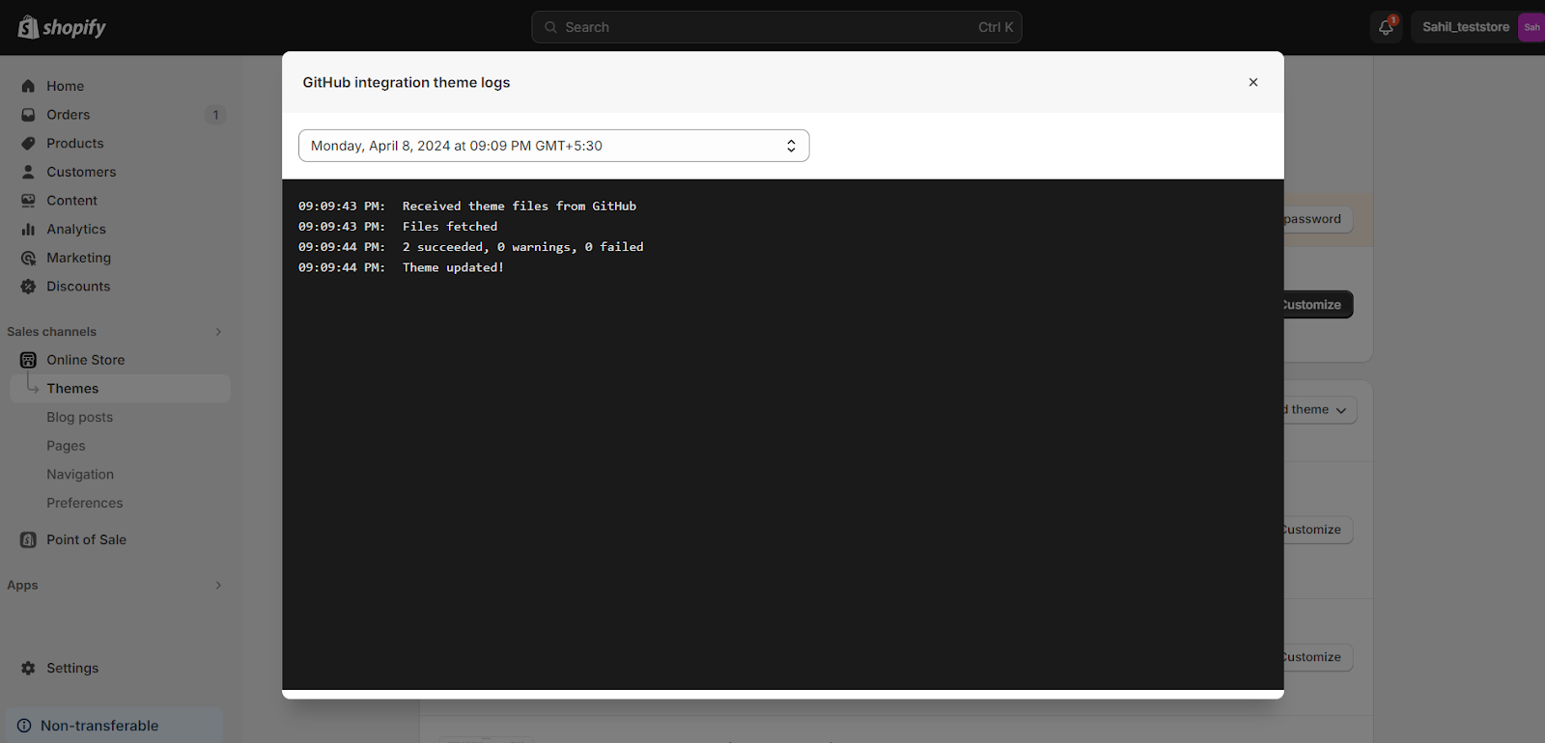The image size is (1545, 743).
Task: Click the Orders inbox icon
Action: [x=28, y=115]
